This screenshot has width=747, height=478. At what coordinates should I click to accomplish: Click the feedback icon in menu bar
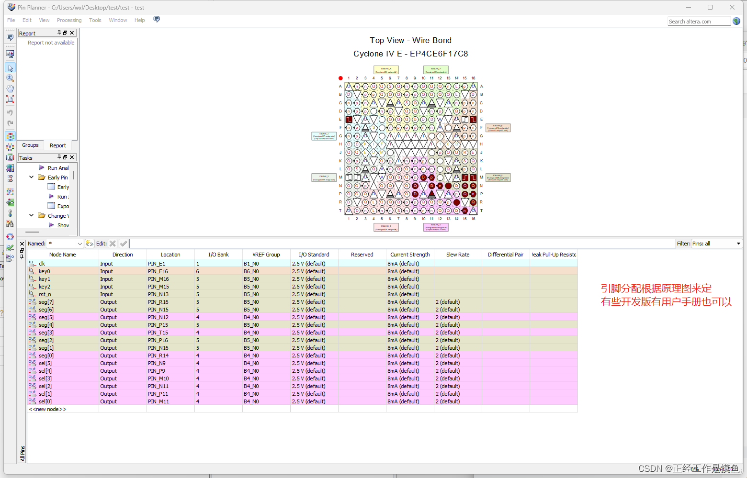click(x=157, y=20)
